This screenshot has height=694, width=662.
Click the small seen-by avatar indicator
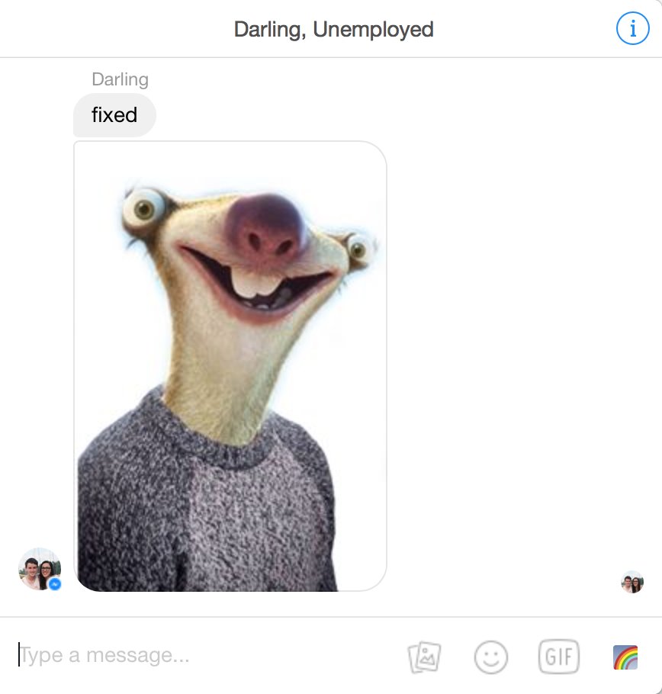pyautogui.click(x=632, y=582)
